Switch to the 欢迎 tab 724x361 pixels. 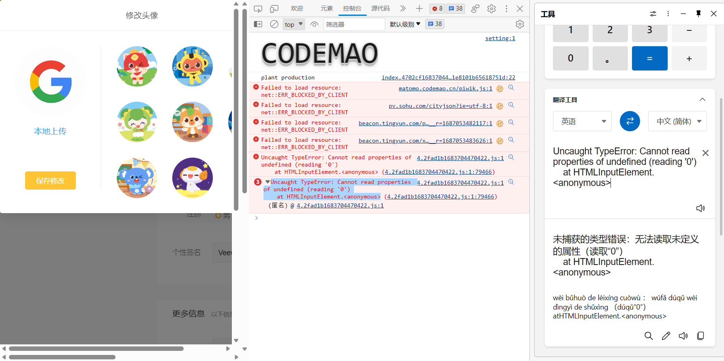(297, 9)
